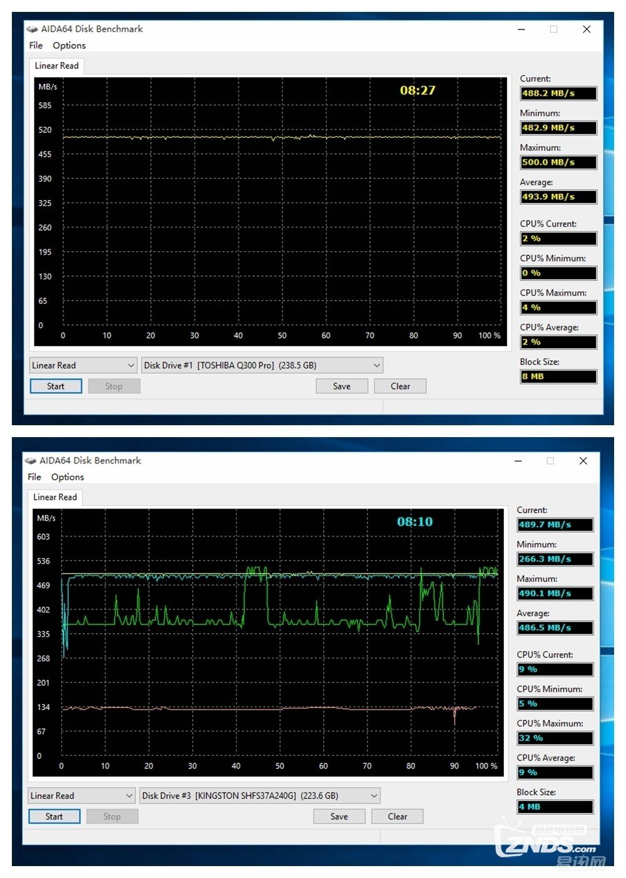Select Linear Read tab in top window
Image resolution: width=626 pixels, height=878 pixels.
(x=57, y=66)
